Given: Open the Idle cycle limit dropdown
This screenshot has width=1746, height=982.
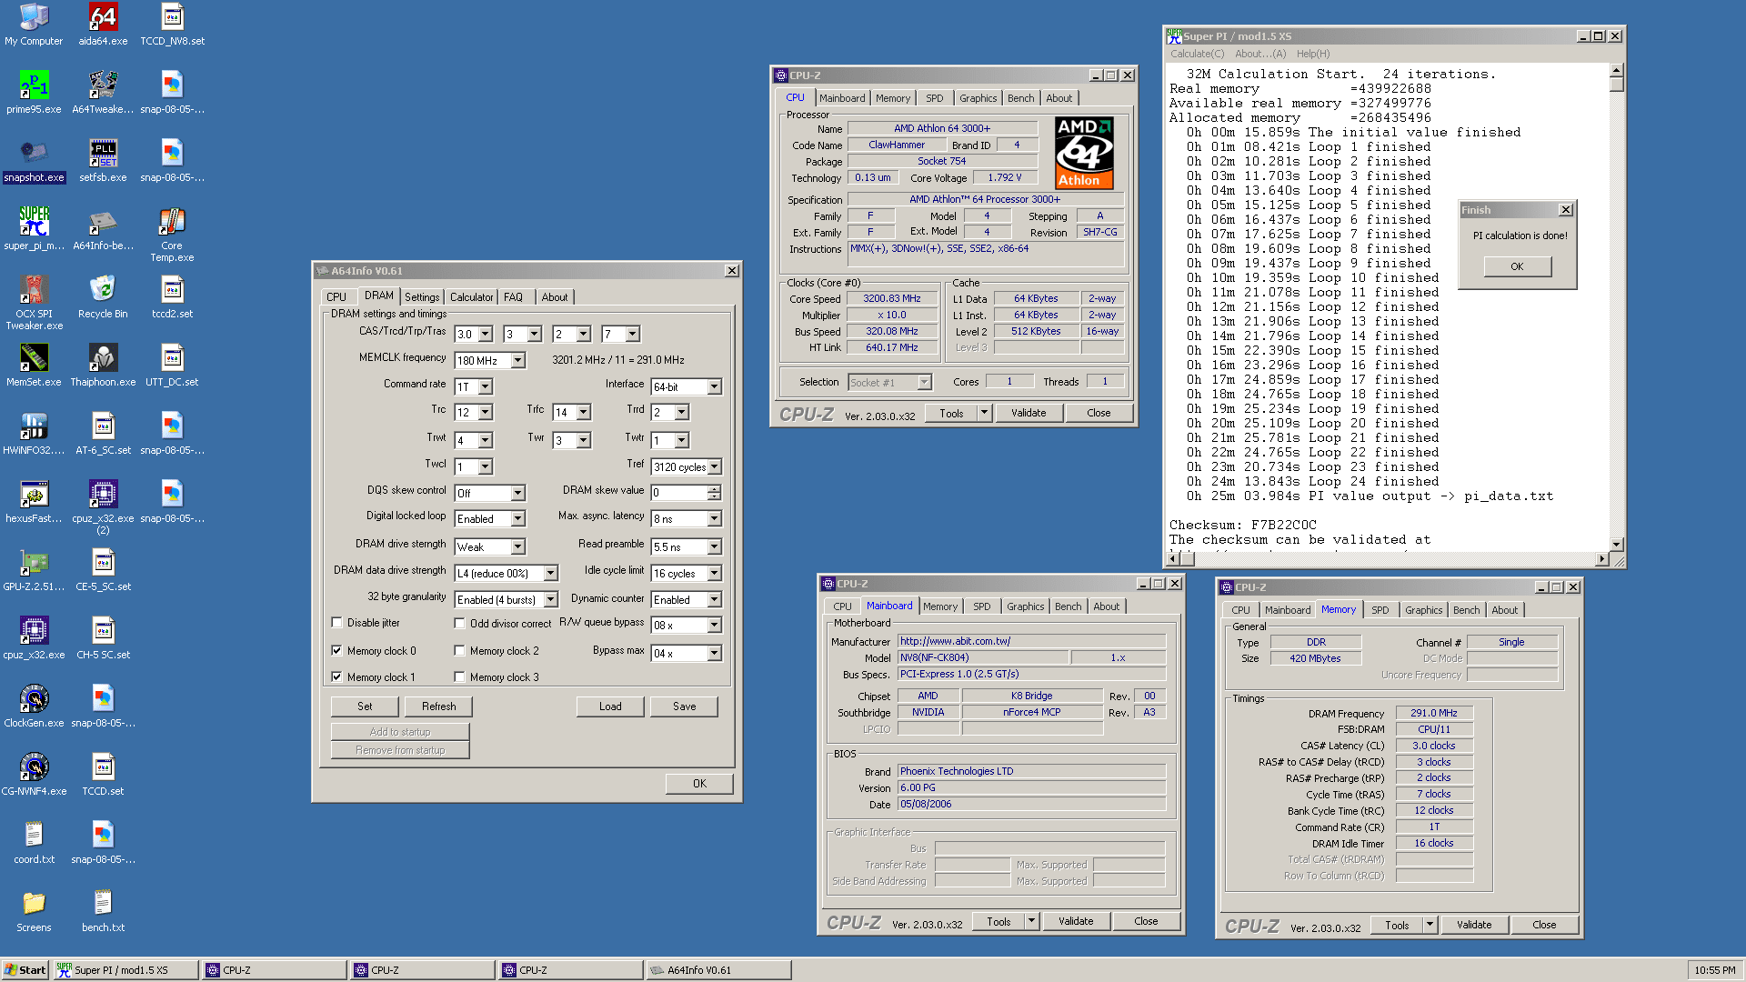Looking at the screenshot, I should (x=715, y=574).
